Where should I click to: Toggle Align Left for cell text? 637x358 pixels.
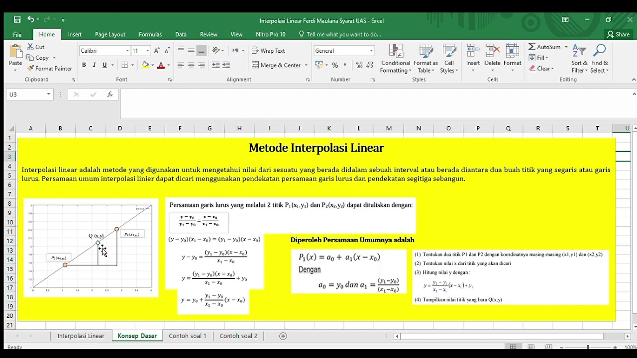181,65
